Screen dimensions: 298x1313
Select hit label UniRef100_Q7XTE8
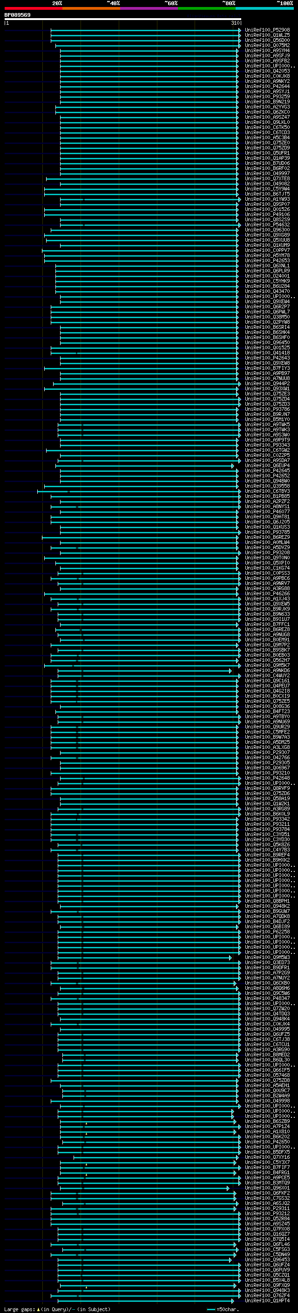click(x=267, y=178)
